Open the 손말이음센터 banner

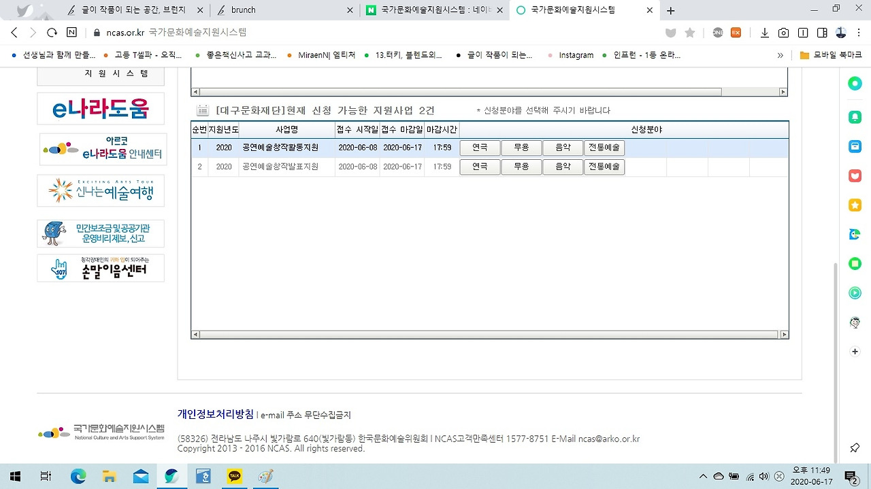click(x=101, y=268)
